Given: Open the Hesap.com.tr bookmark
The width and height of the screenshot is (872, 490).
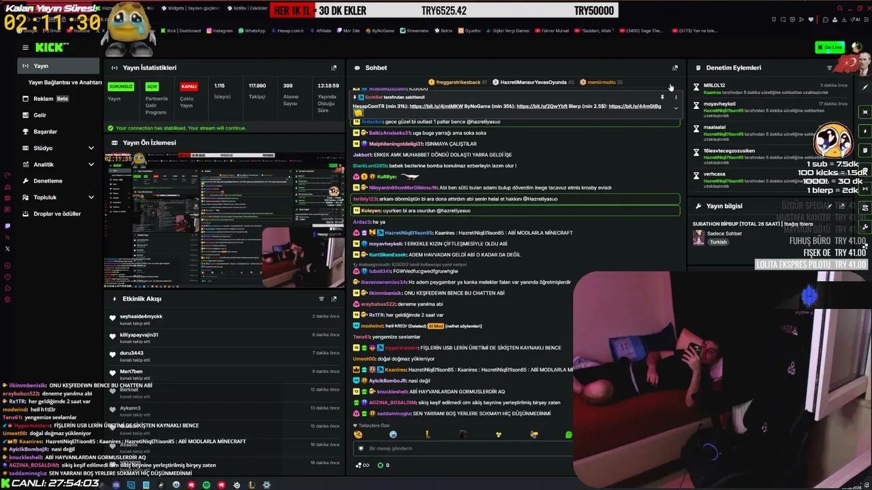Looking at the screenshot, I should (287, 31).
